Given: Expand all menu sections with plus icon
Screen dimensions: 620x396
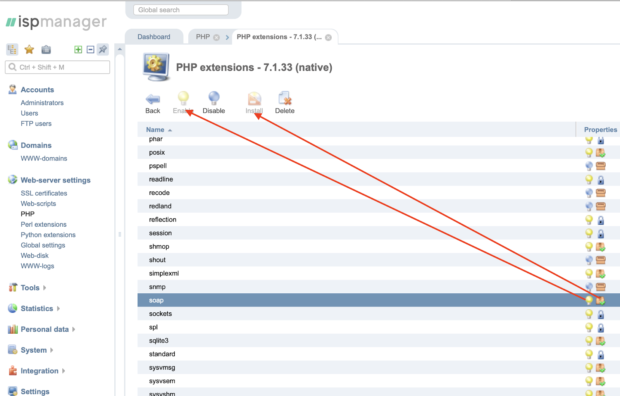Looking at the screenshot, I should (x=78, y=50).
